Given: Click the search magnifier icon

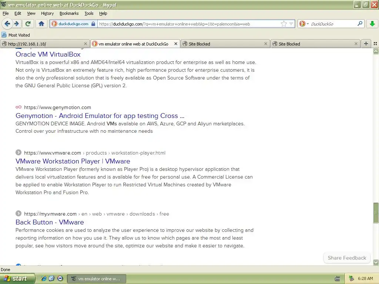Looking at the screenshot, I should click(360, 24).
